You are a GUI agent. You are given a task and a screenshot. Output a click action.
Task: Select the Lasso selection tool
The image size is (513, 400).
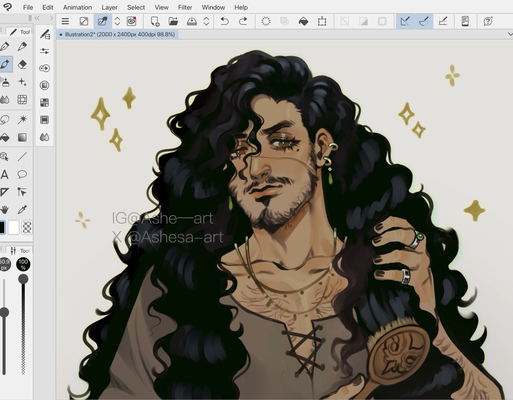pos(4,119)
